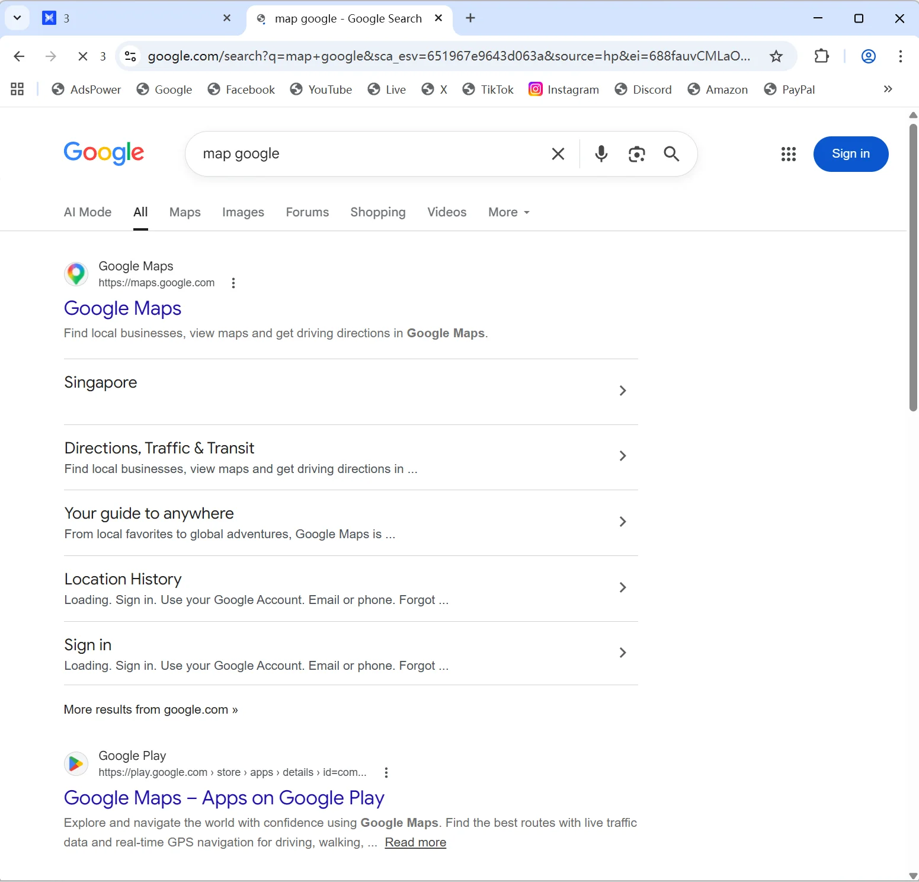919x882 pixels.
Task: Open the Chrome three-dot menu
Action: (900, 56)
